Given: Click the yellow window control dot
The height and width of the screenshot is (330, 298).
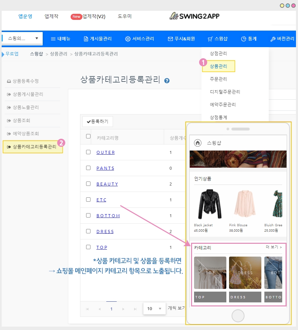Looking at the screenshot, I should (x=282, y=6).
